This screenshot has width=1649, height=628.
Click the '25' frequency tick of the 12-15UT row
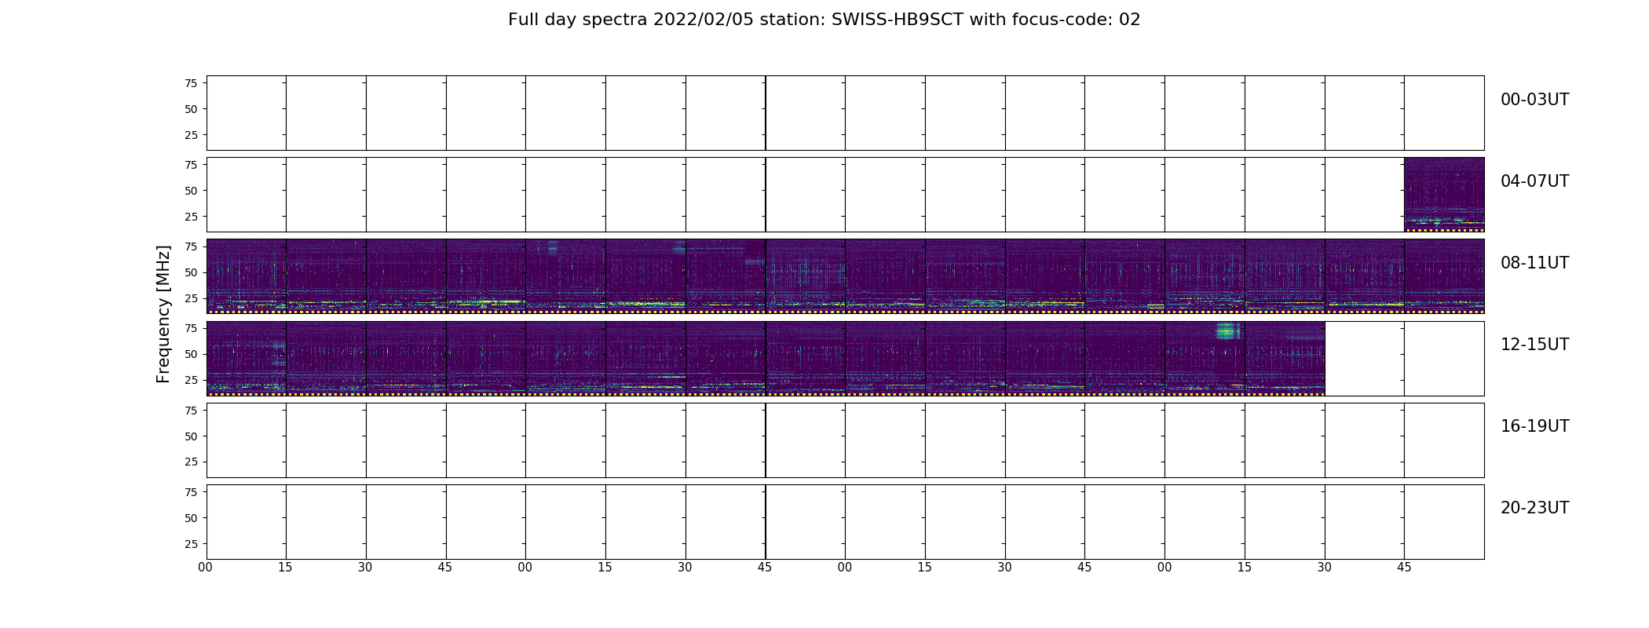click(191, 380)
